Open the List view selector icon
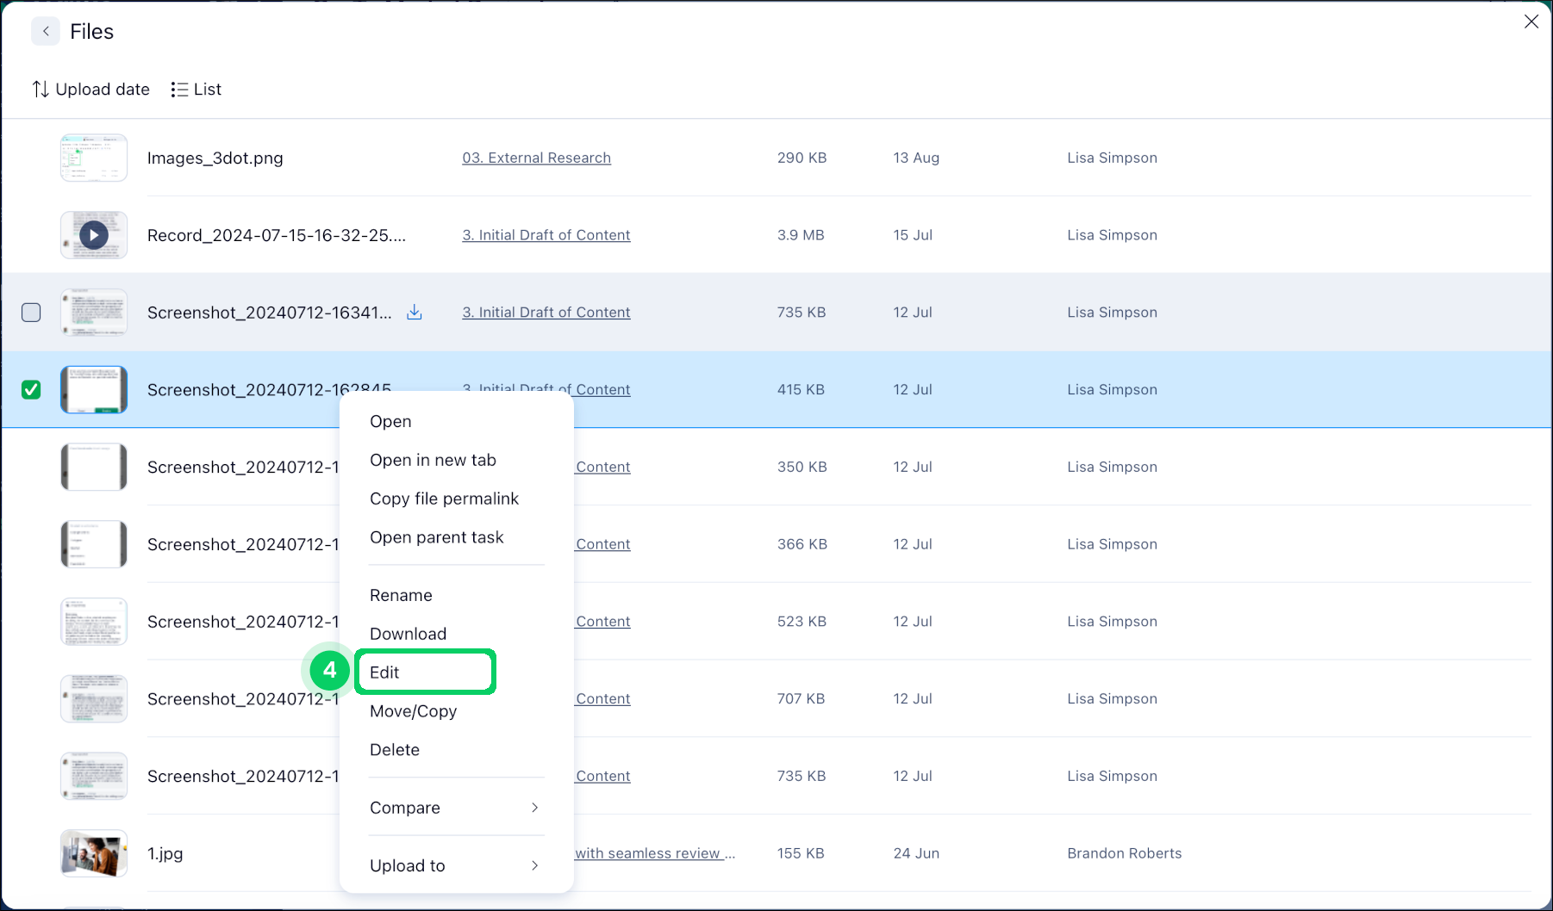Viewport: 1553px width, 911px height. click(179, 89)
